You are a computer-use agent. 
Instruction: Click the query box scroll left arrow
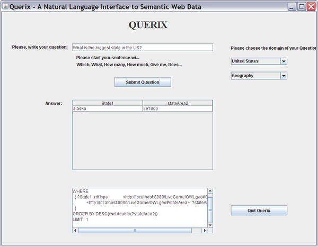[75, 231]
